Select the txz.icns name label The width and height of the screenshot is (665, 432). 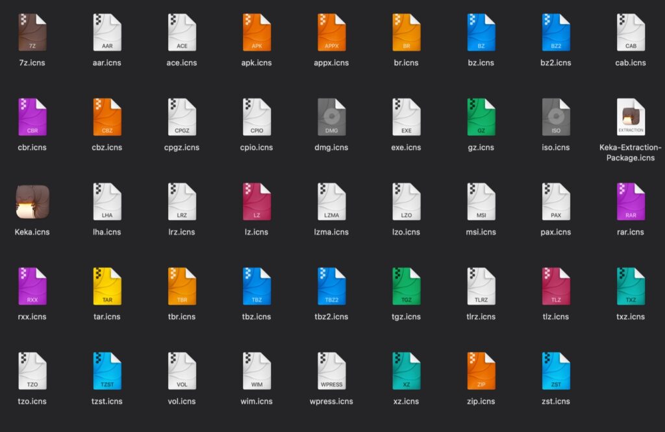(x=631, y=316)
